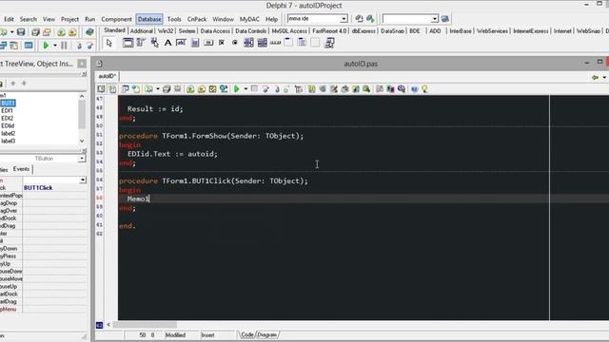Pick the Memo component in palette
This screenshot has height=342, width=609.
click(195, 43)
